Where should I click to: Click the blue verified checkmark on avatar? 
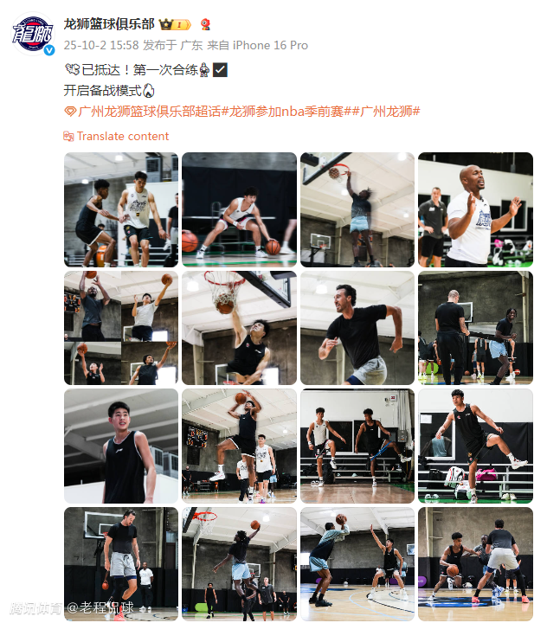[48, 50]
